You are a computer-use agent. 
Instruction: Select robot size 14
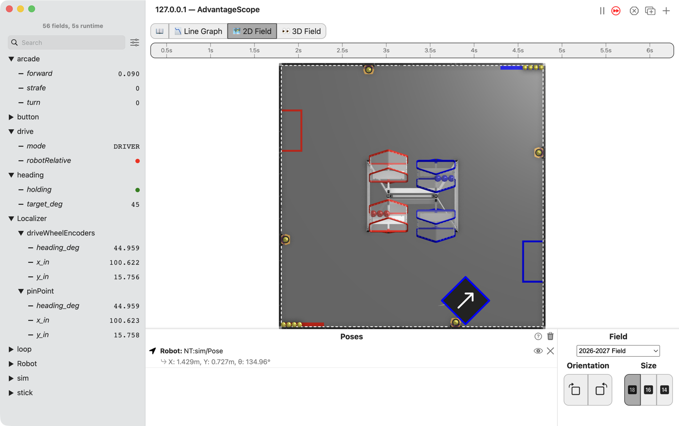[x=664, y=390]
